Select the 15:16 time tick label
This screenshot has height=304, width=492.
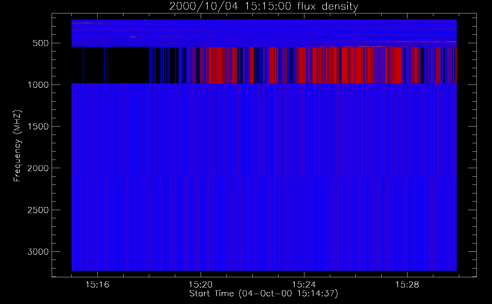pyautogui.click(x=97, y=285)
